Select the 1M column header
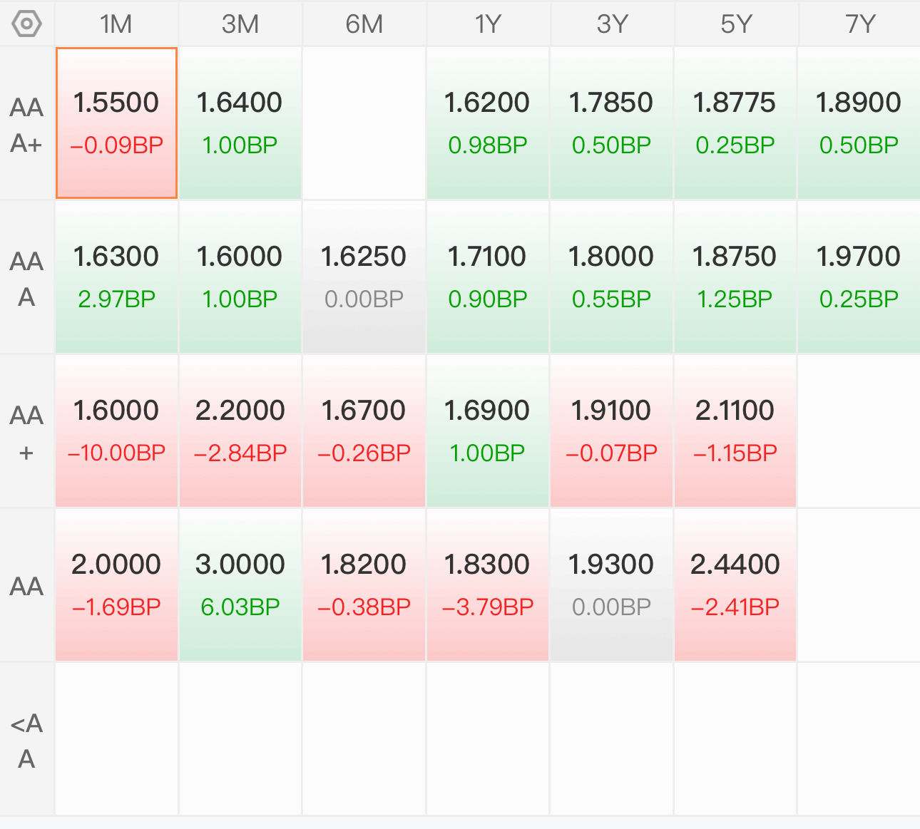 tap(116, 24)
